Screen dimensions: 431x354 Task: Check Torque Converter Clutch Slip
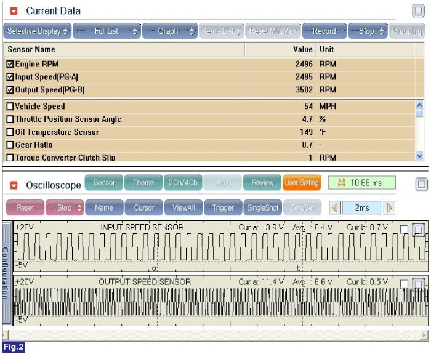10,158
